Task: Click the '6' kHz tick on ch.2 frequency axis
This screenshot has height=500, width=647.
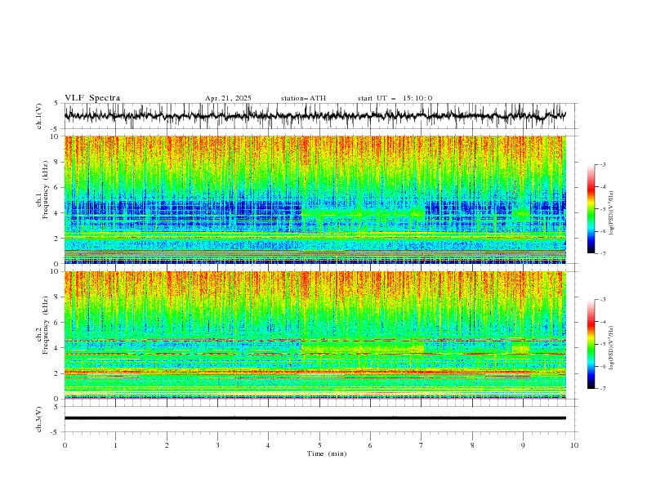Action: pos(57,323)
